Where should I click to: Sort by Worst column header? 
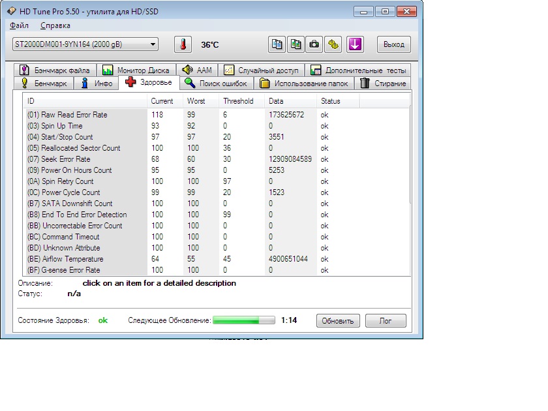tap(202, 101)
